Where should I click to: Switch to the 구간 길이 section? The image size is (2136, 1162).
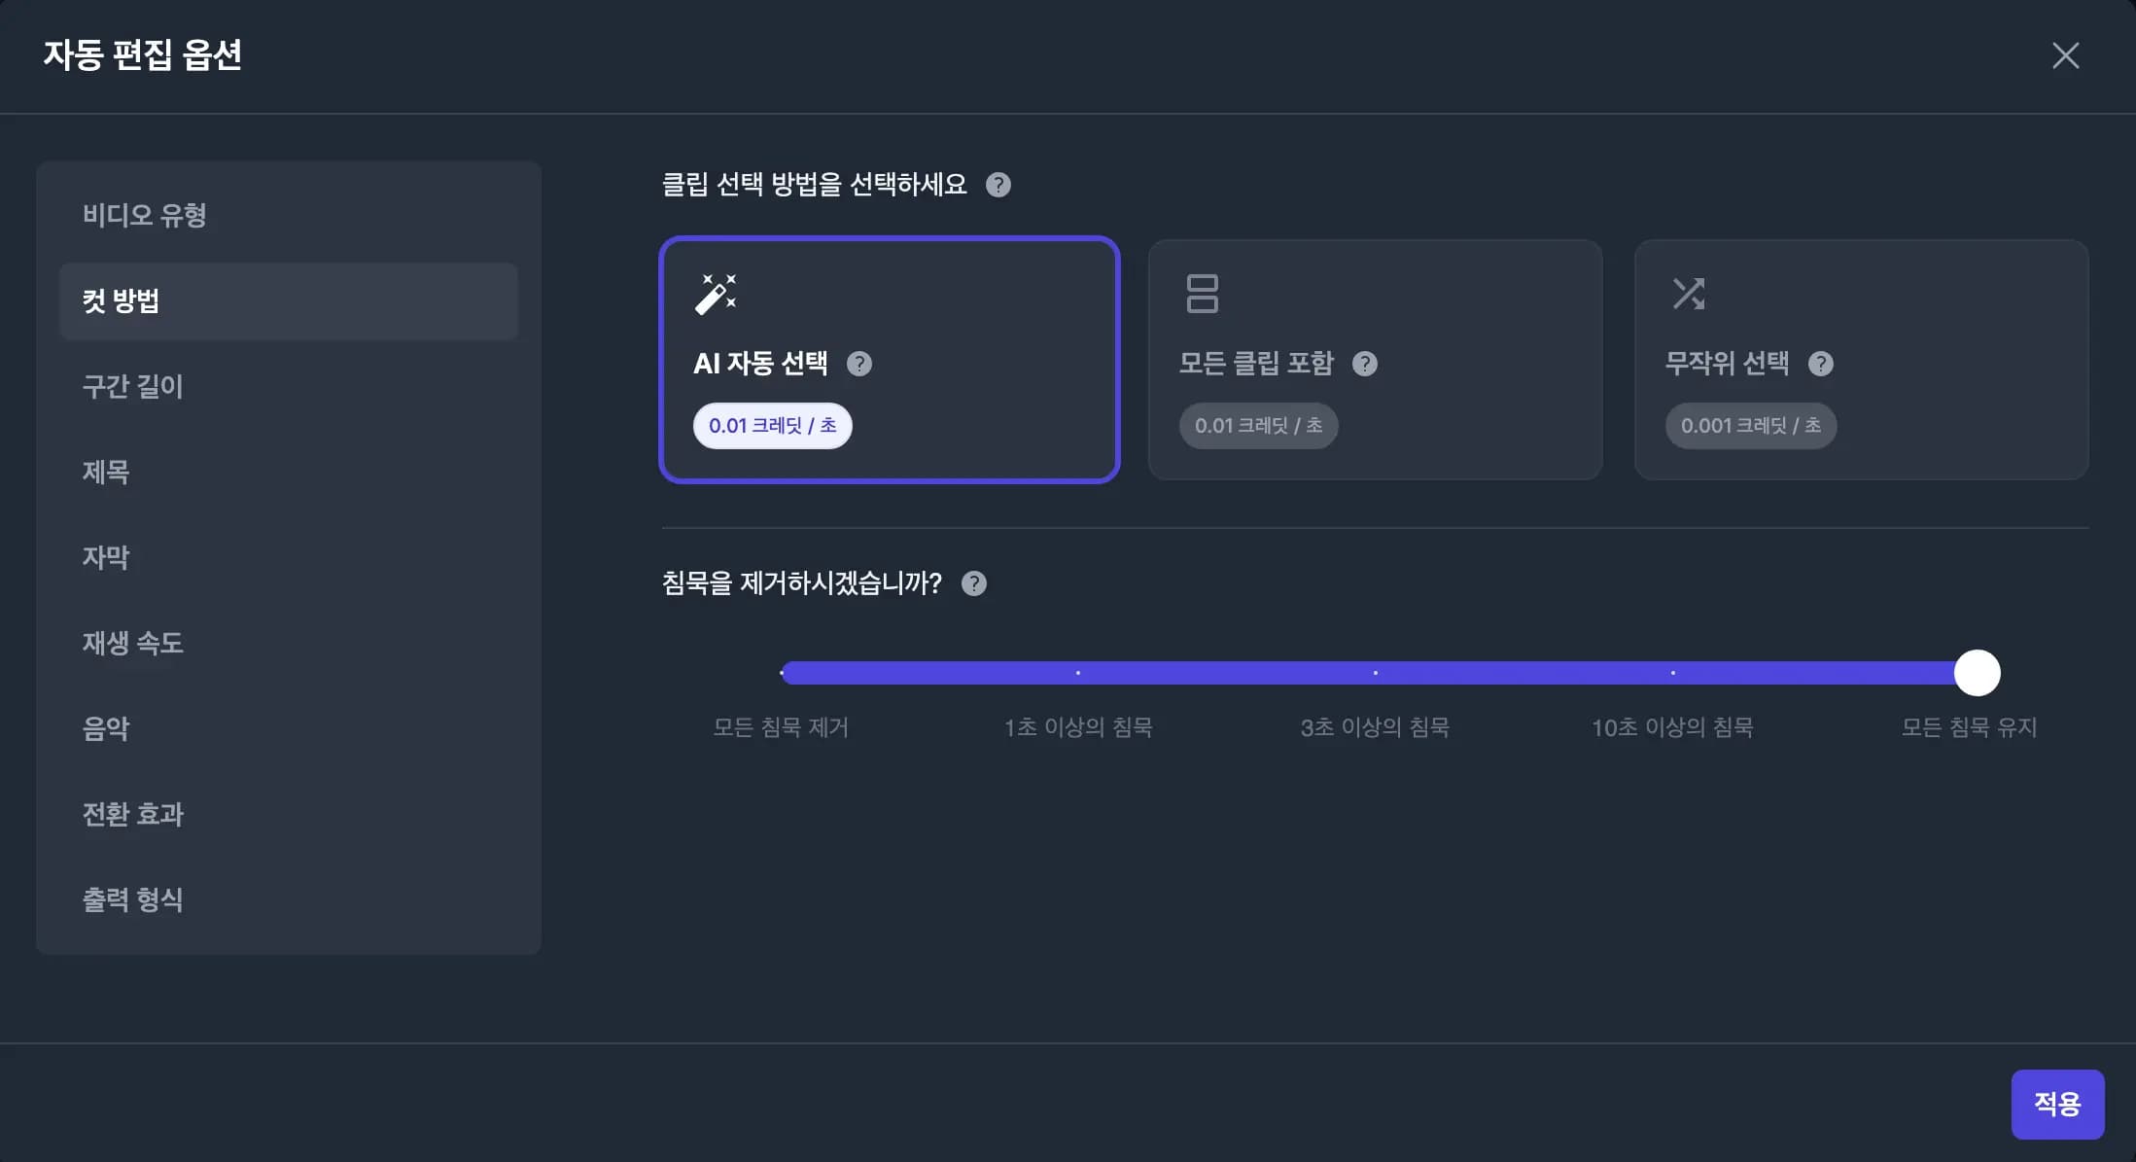point(133,386)
